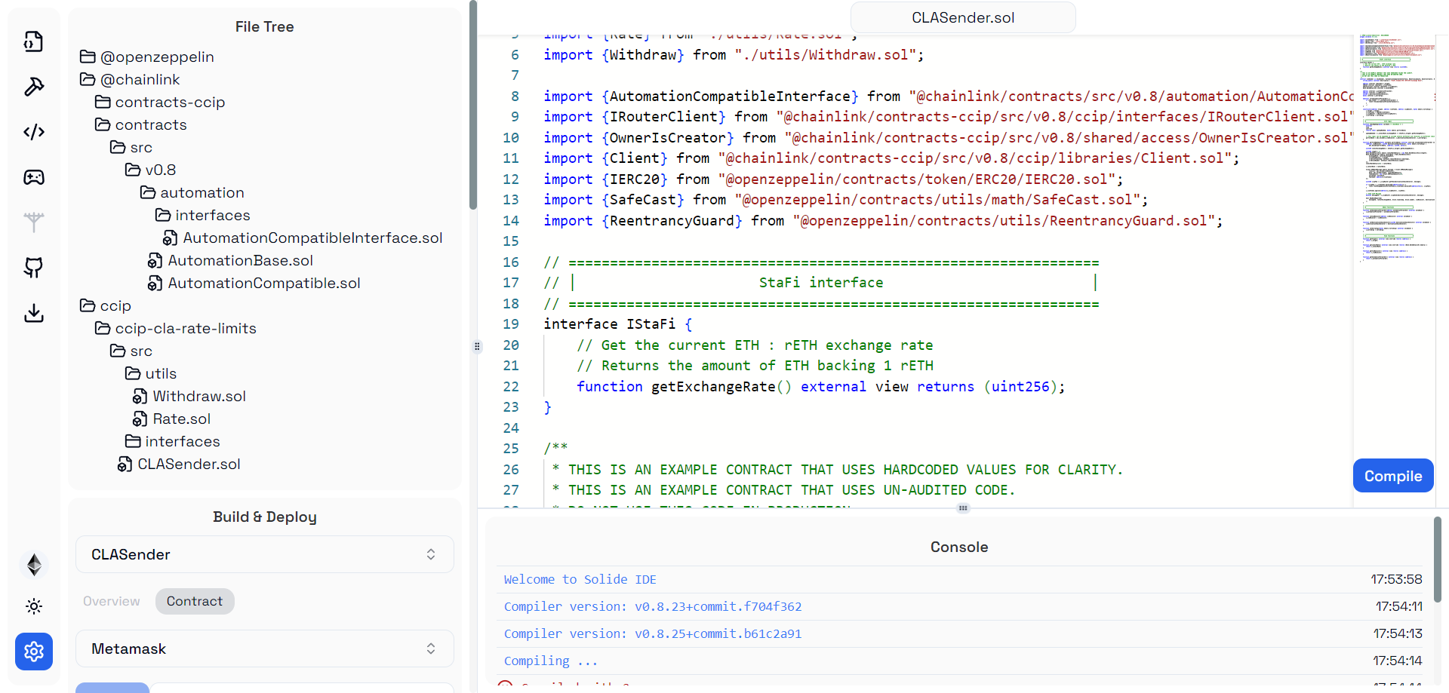Click the ReentrancyGuard import line
The height and width of the screenshot is (693, 1449).
883,220
